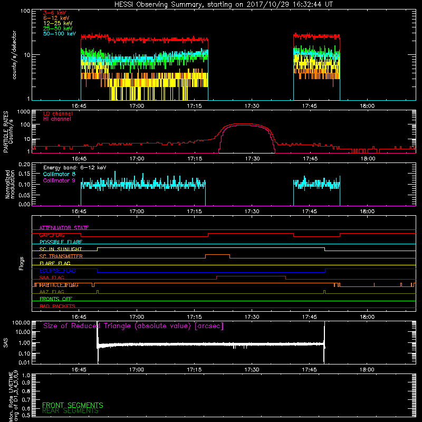Select the 50-100 keV legend label

[60, 34]
